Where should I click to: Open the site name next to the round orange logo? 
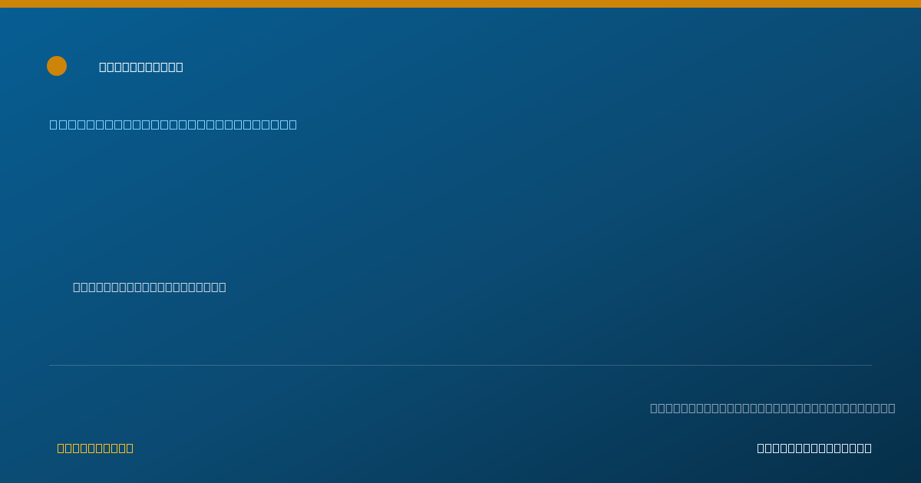click(x=141, y=67)
